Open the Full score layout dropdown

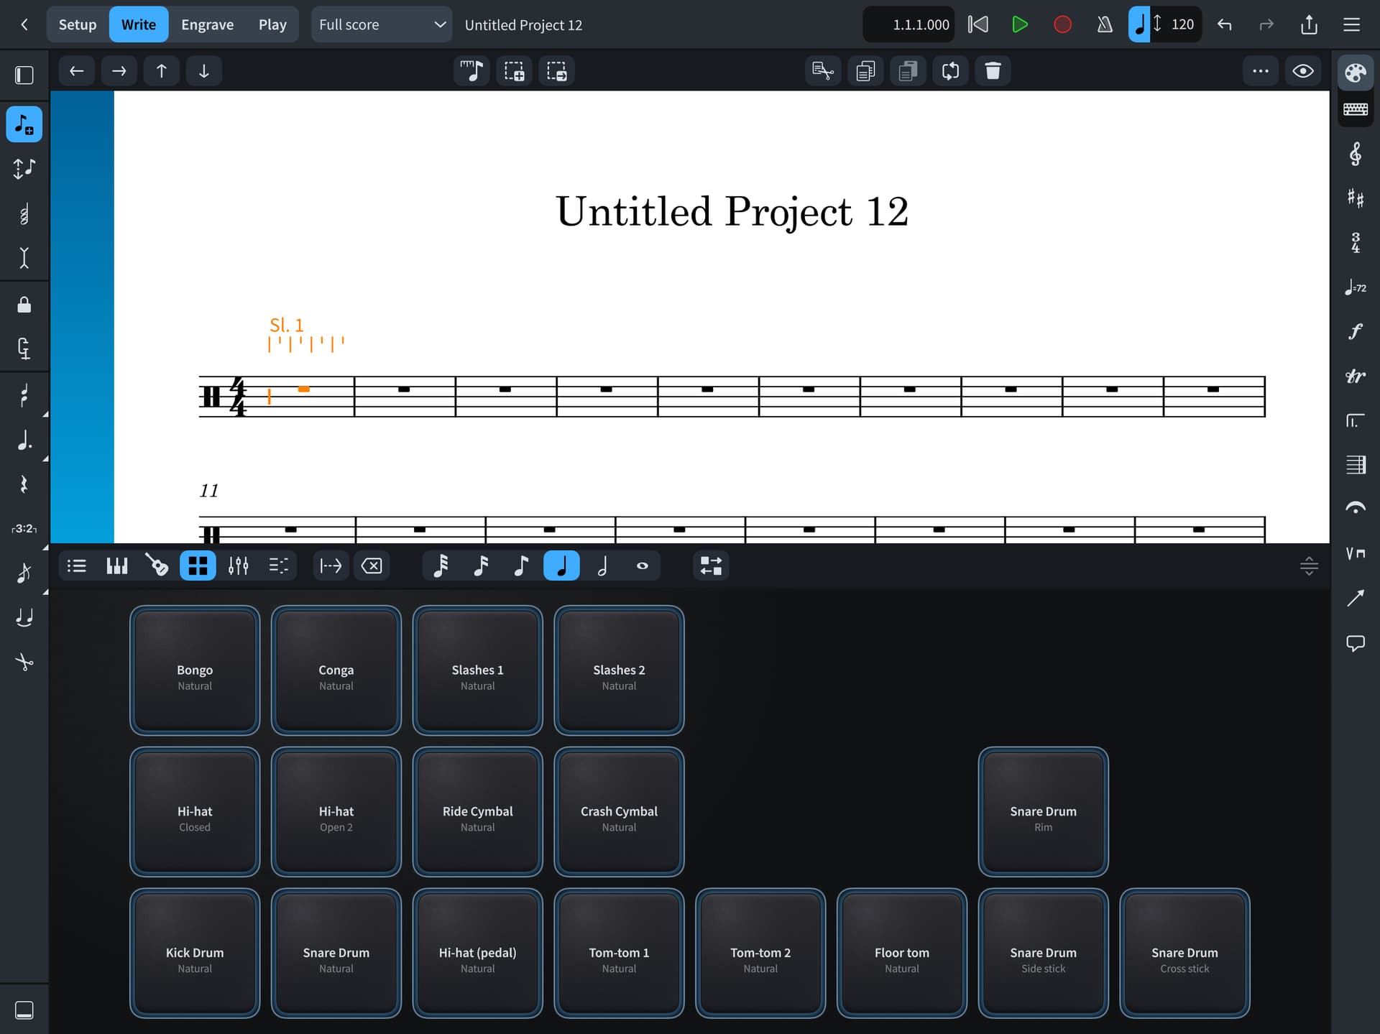coord(382,24)
